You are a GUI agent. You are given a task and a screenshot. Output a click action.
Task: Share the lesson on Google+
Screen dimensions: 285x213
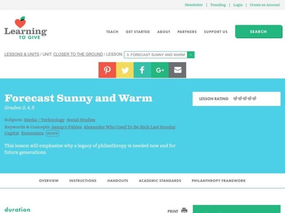pyautogui.click(x=159, y=70)
